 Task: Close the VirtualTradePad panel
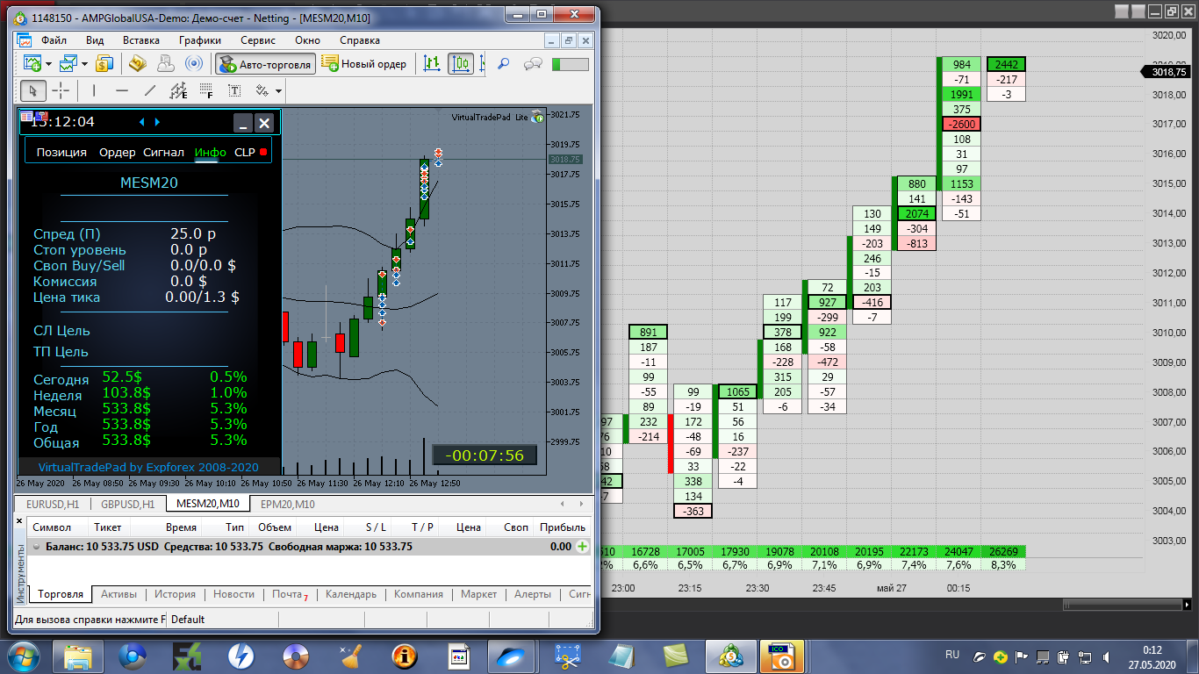(264, 123)
